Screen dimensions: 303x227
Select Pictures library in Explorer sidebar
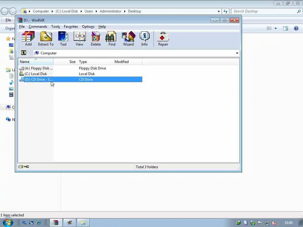pyautogui.click(x=11, y=89)
